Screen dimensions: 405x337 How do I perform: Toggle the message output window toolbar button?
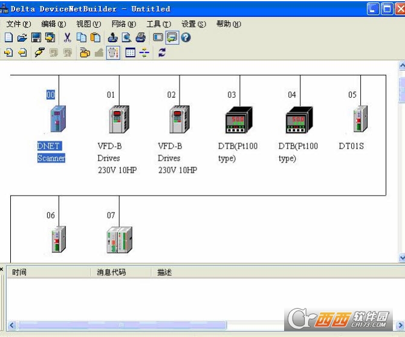(172, 37)
